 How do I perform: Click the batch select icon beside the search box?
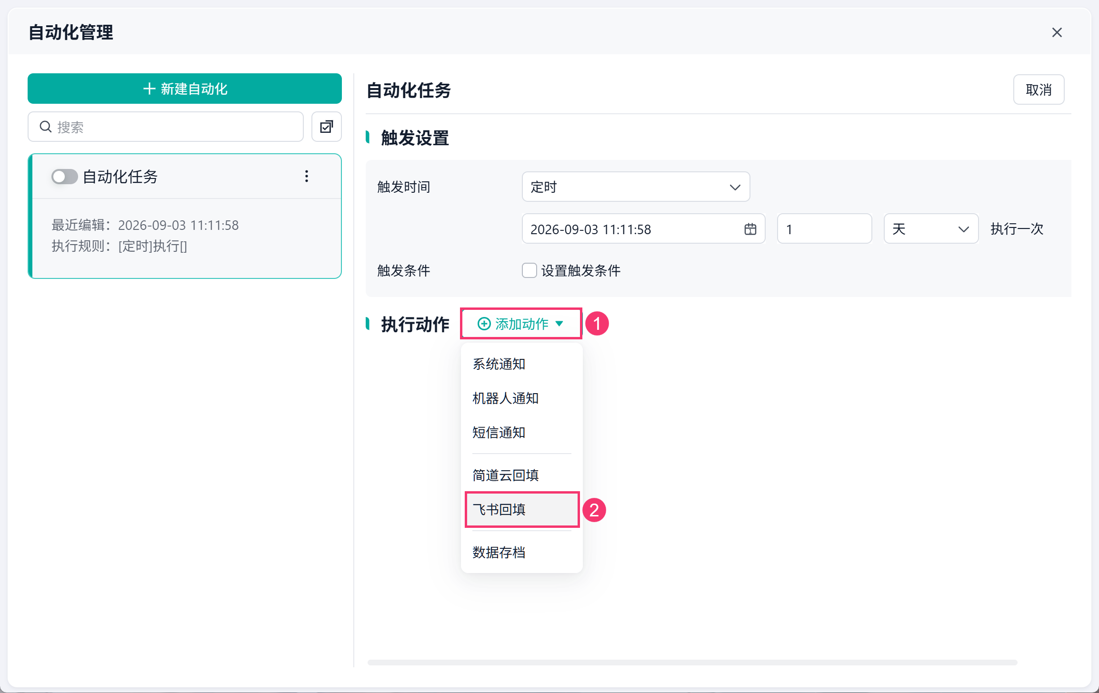point(327,127)
